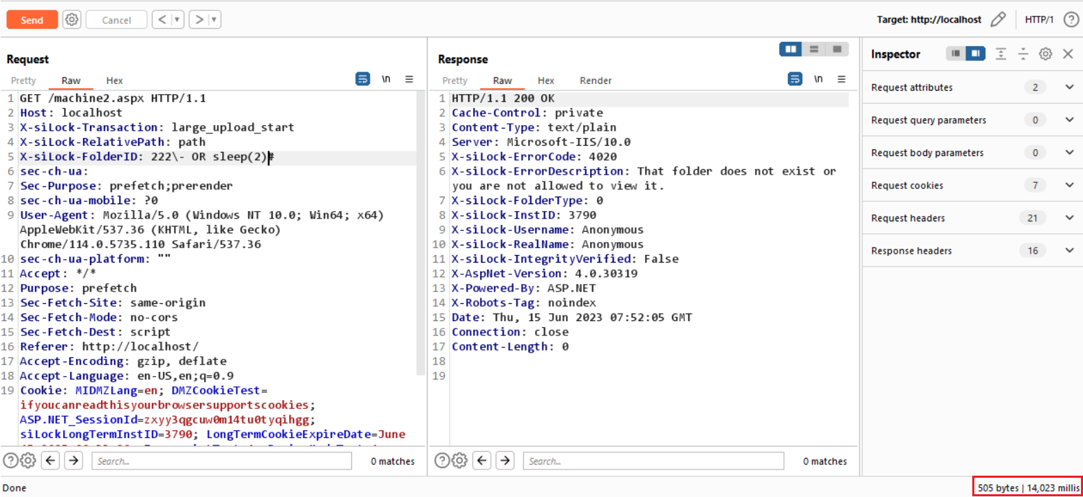Open Response search help icon
This screenshot has width=1083, height=497.
[442, 461]
